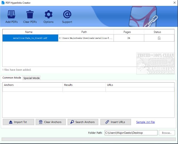Click the Import Txt button

(19, 122)
